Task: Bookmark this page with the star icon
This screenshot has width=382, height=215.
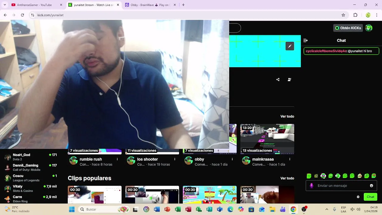Action: pos(343,15)
